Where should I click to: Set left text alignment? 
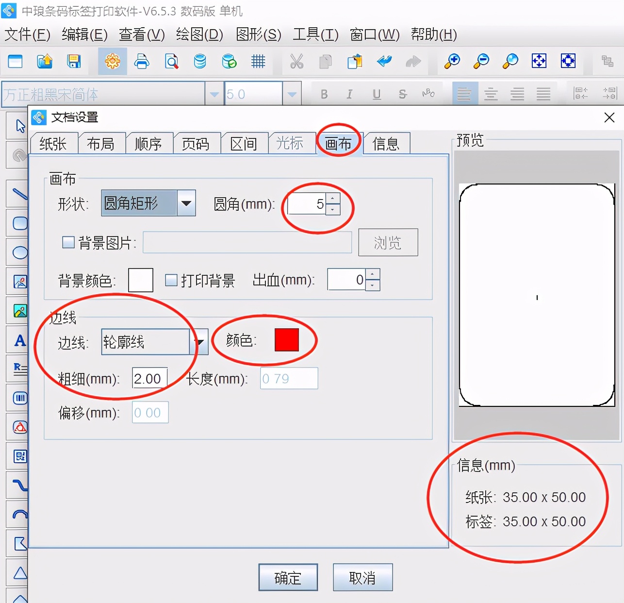coord(465,94)
